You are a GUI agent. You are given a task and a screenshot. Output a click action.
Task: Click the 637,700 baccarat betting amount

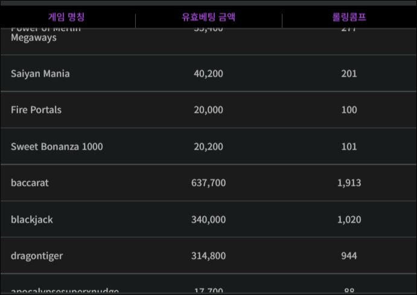point(209,183)
